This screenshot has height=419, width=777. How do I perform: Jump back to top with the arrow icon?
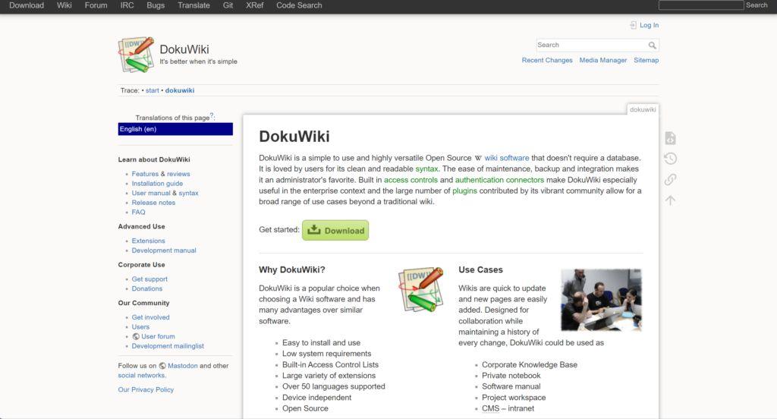tap(670, 200)
